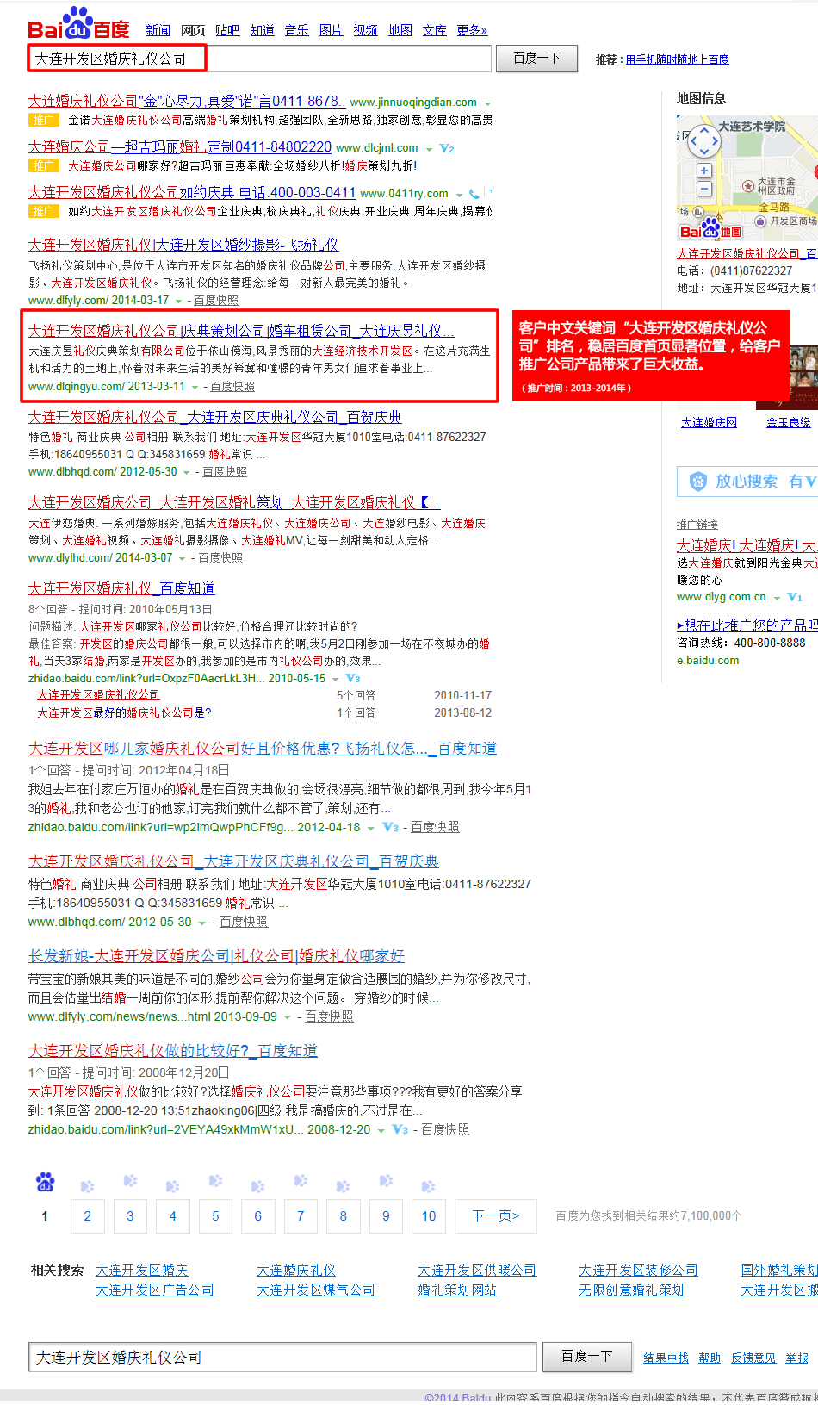Open the arrow after the zhidao 2010-05-15 result
The height and width of the screenshot is (1405, 818).
[x=335, y=679]
